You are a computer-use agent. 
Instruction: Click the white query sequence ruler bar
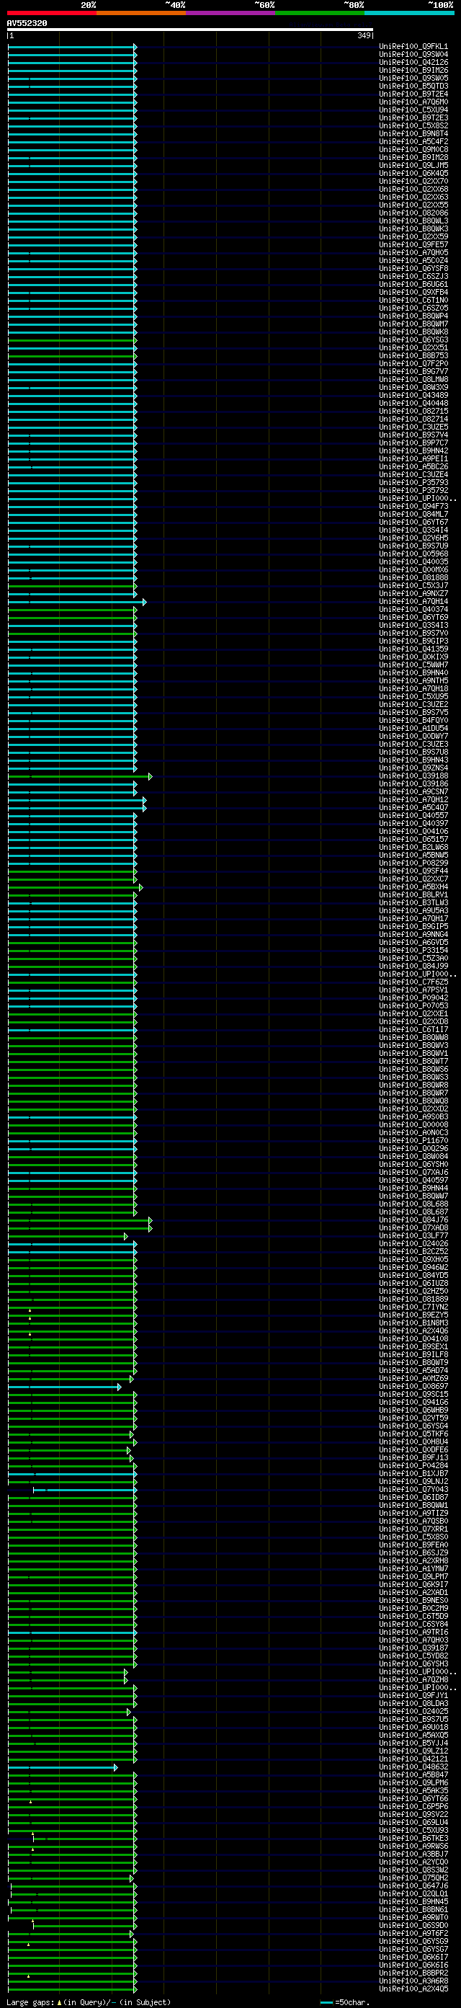click(x=190, y=30)
